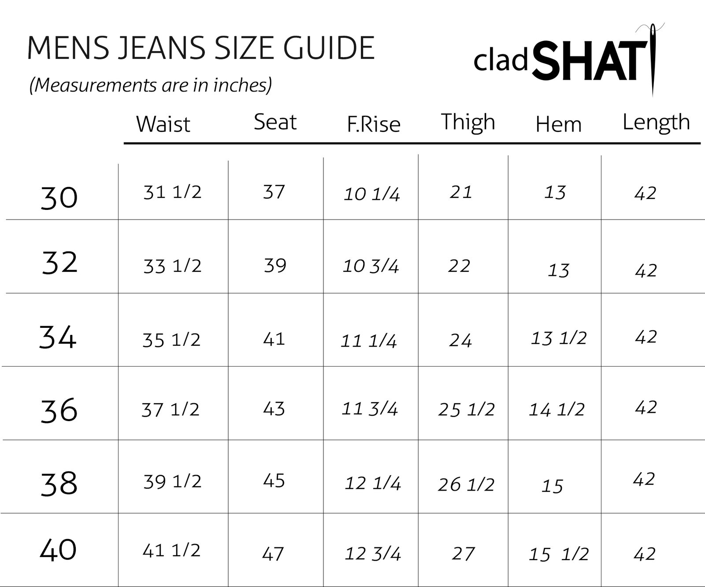Click the 10 1/4 front rise cell
This screenshot has height=587, width=705.
click(x=371, y=194)
